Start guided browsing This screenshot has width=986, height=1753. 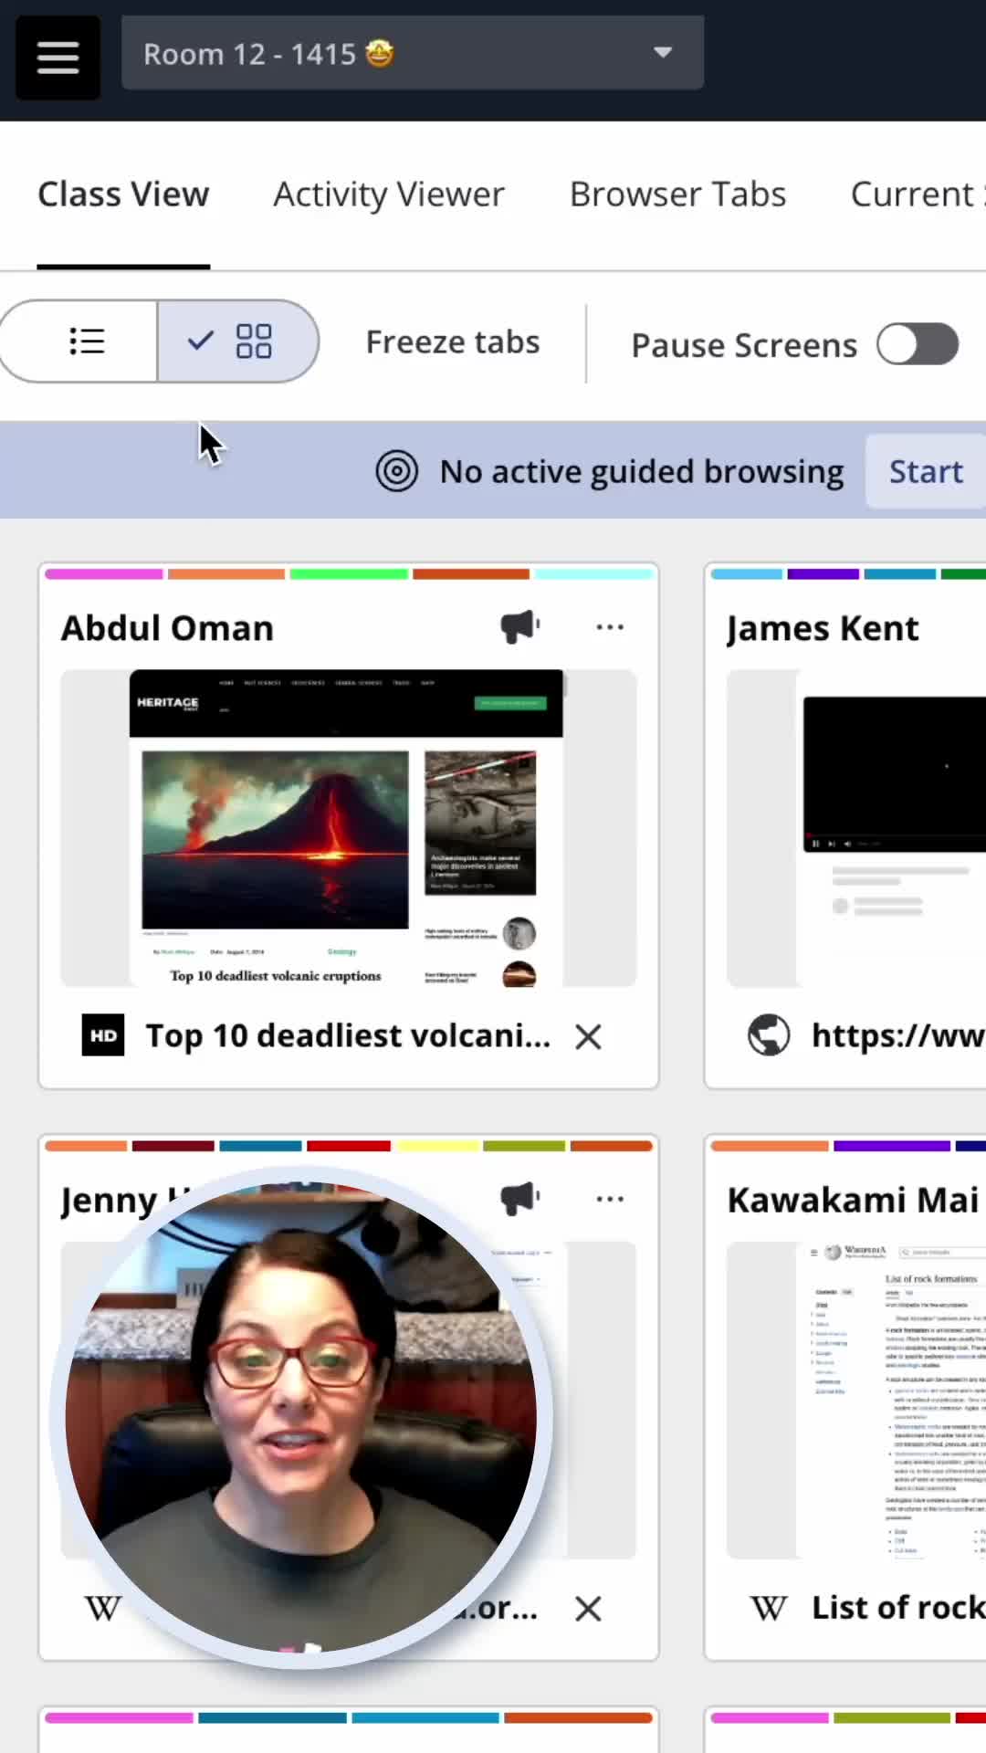point(926,471)
